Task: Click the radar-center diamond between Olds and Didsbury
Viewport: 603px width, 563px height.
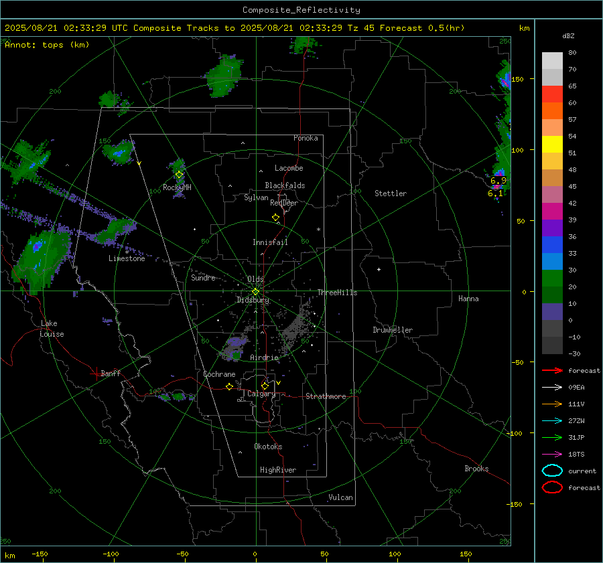Action: [x=255, y=292]
